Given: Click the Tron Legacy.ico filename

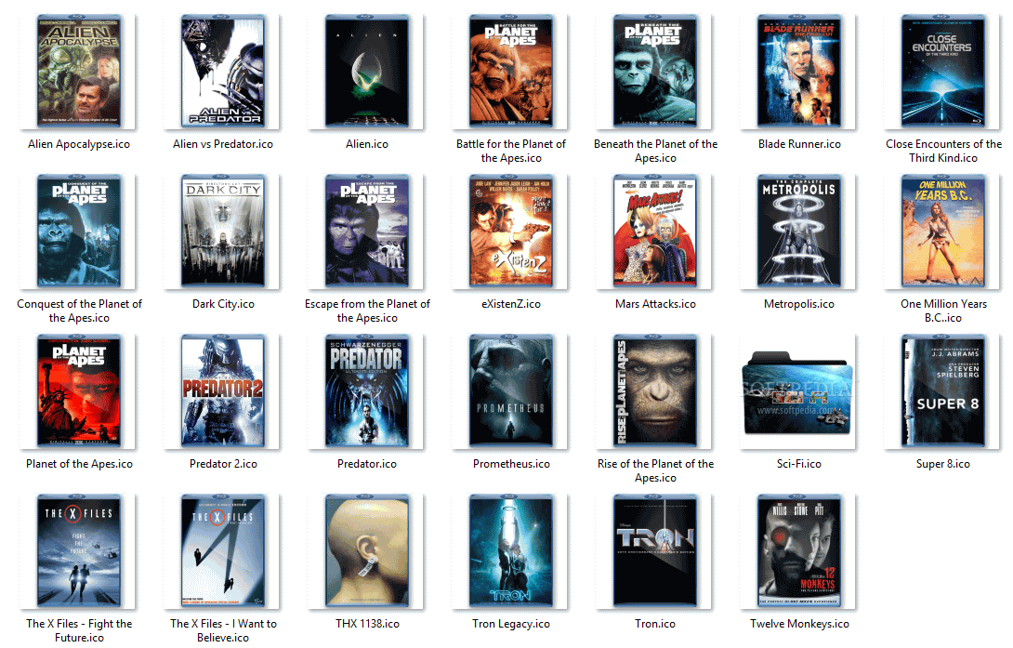Looking at the screenshot, I should click(x=511, y=624).
